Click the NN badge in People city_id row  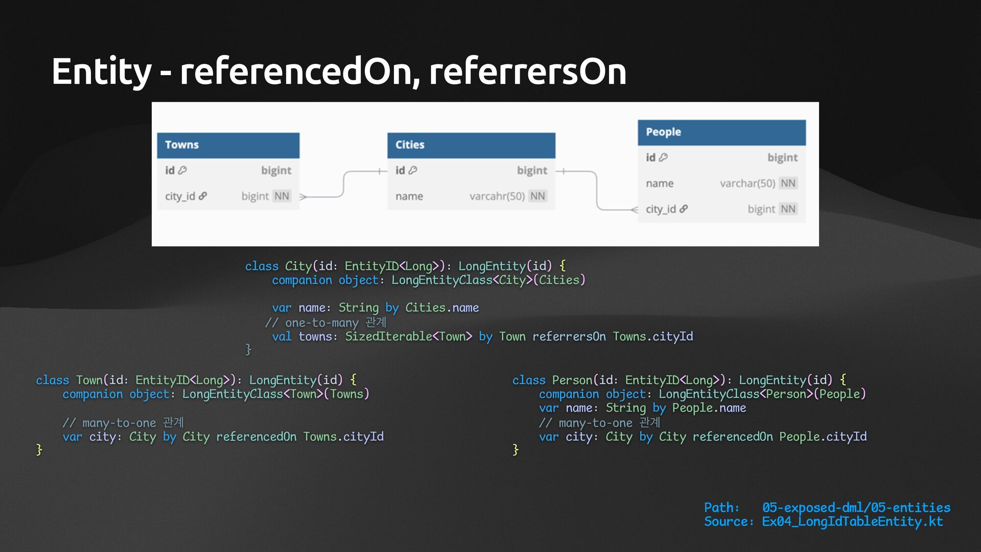pos(788,209)
